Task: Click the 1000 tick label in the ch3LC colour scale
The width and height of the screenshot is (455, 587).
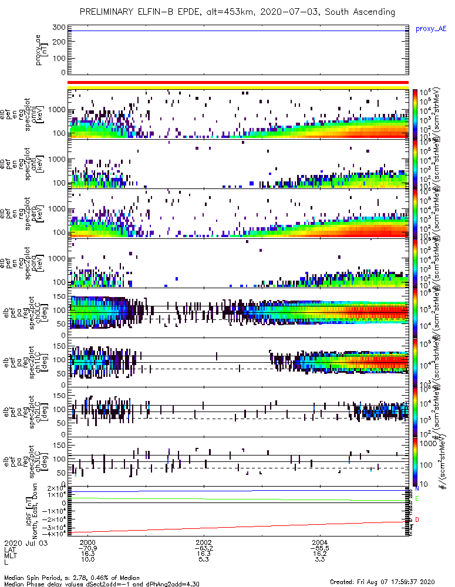Action: click(x=429, y=444)
